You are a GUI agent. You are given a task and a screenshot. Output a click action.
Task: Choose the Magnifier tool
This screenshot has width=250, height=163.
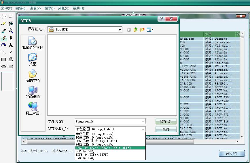(11, 31)
